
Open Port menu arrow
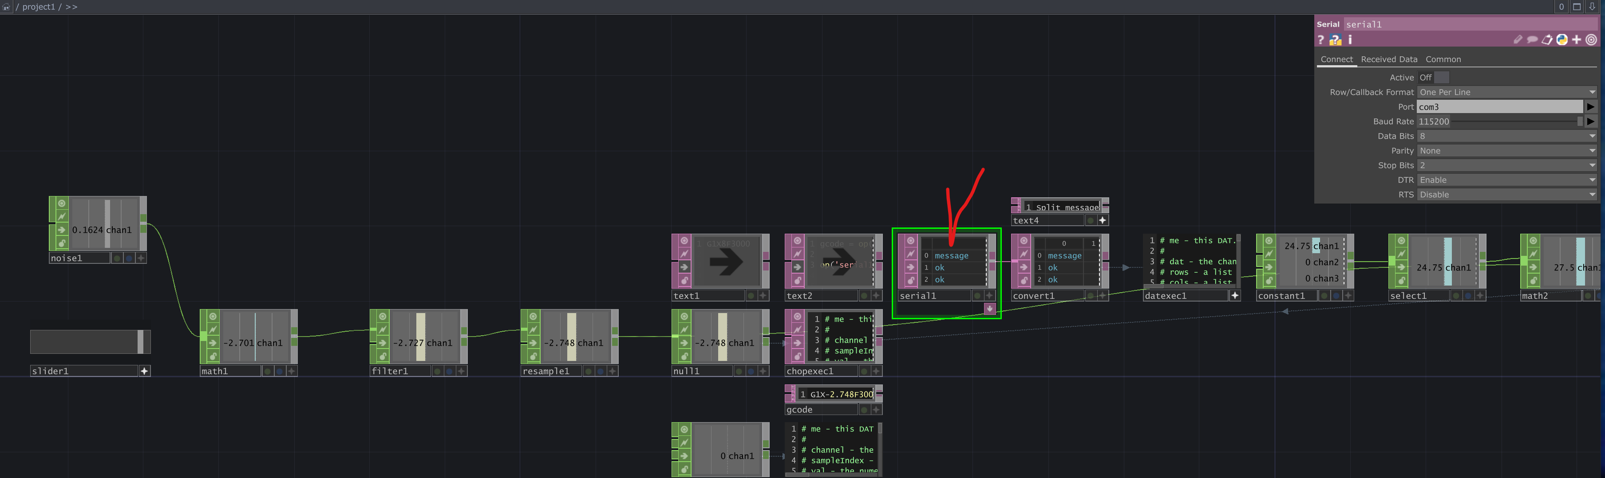click(x=1591, y=106)
